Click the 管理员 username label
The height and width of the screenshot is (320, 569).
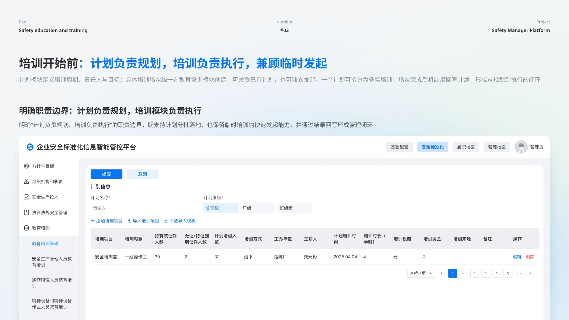coord(536,147)
